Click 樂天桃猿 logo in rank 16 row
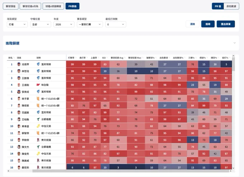This screenshot has width=244, height=177. coord(38,167)
